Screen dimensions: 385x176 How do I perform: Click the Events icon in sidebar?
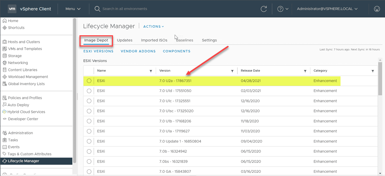point(4,147)
